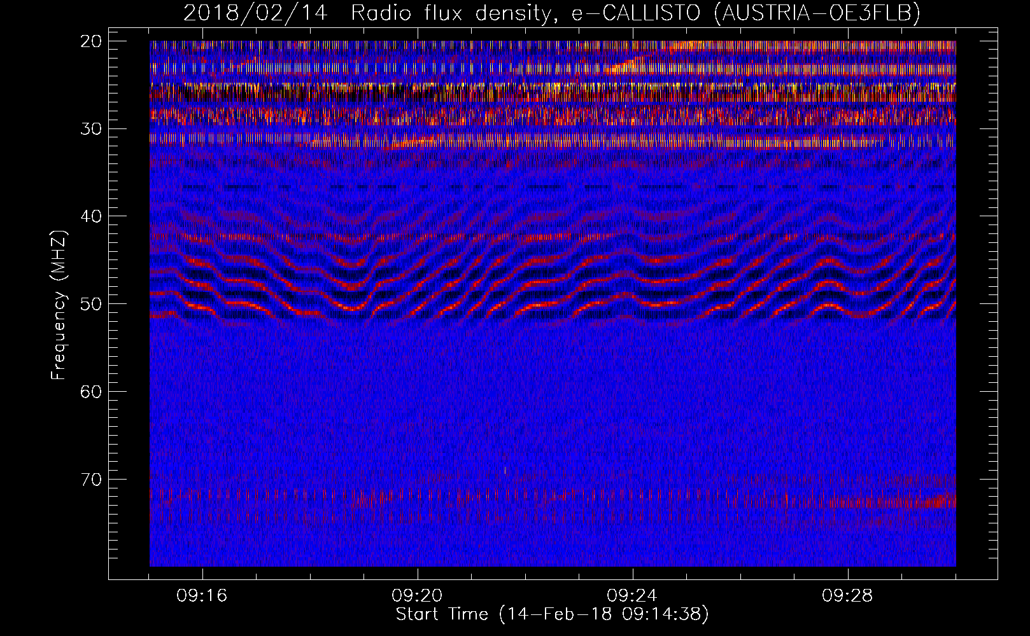1030x636 pixels.
Task: Click the 'Frequency (MHZ)' axis label
Action: 58,305
